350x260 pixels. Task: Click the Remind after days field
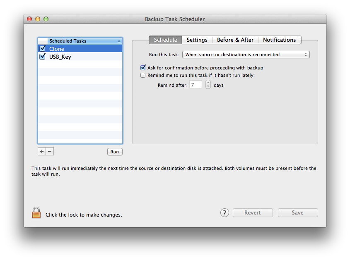coord(196,85)
